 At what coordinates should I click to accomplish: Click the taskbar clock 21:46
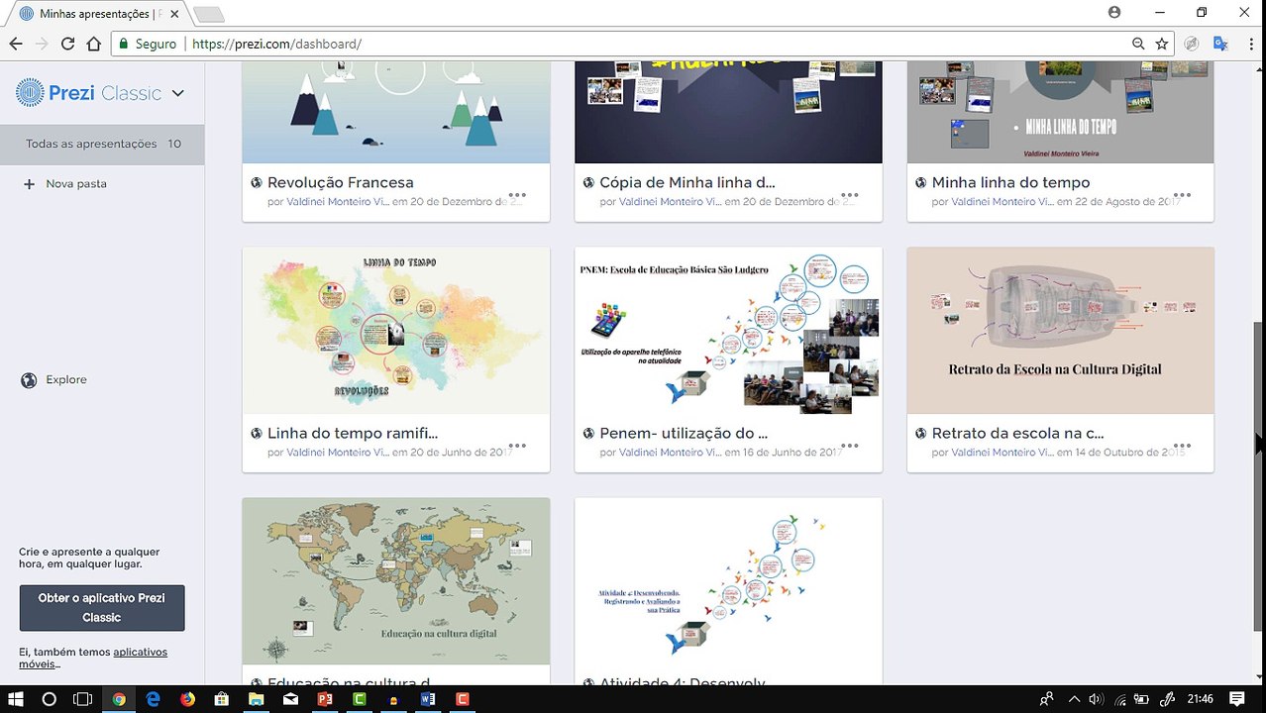(1200, 699)
